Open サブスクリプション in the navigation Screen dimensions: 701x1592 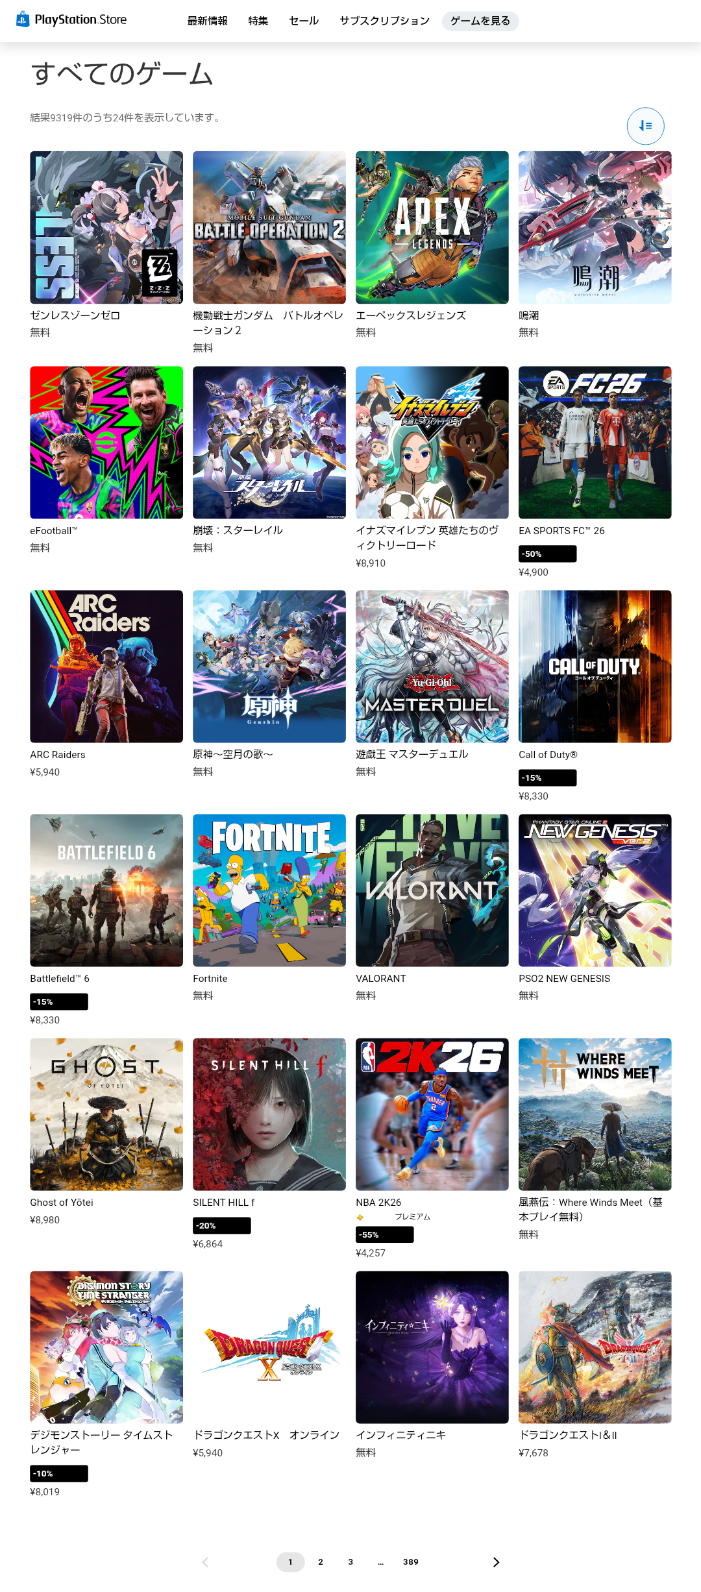coord(384,21)
